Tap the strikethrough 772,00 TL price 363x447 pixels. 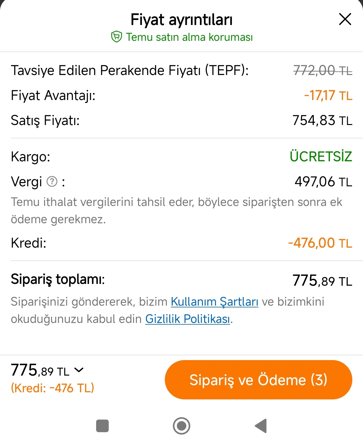pyautogui.click(x=323, y=71)
